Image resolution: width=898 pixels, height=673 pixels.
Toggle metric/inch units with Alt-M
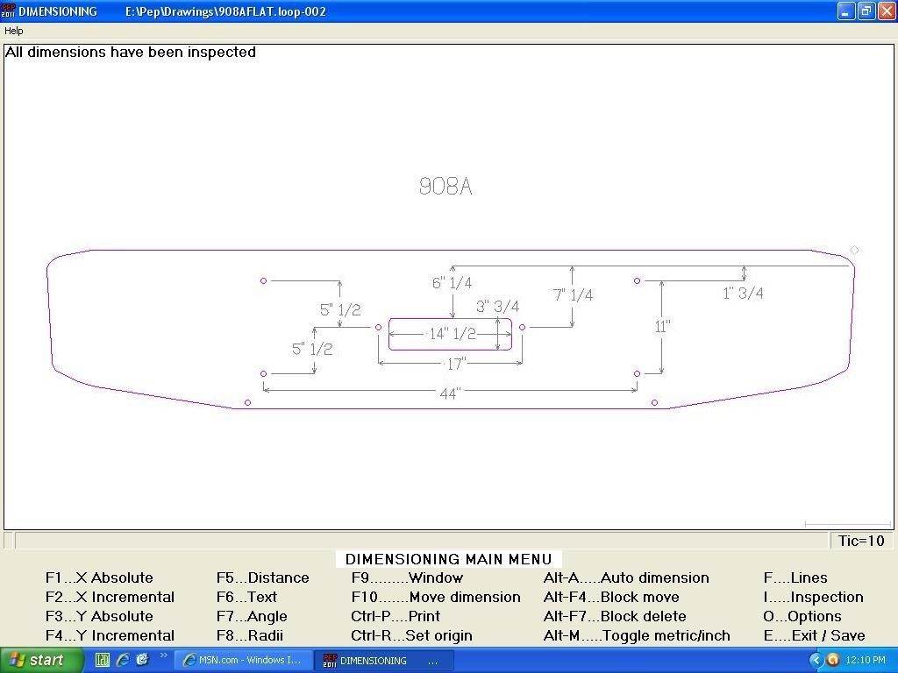click(637, 636)
